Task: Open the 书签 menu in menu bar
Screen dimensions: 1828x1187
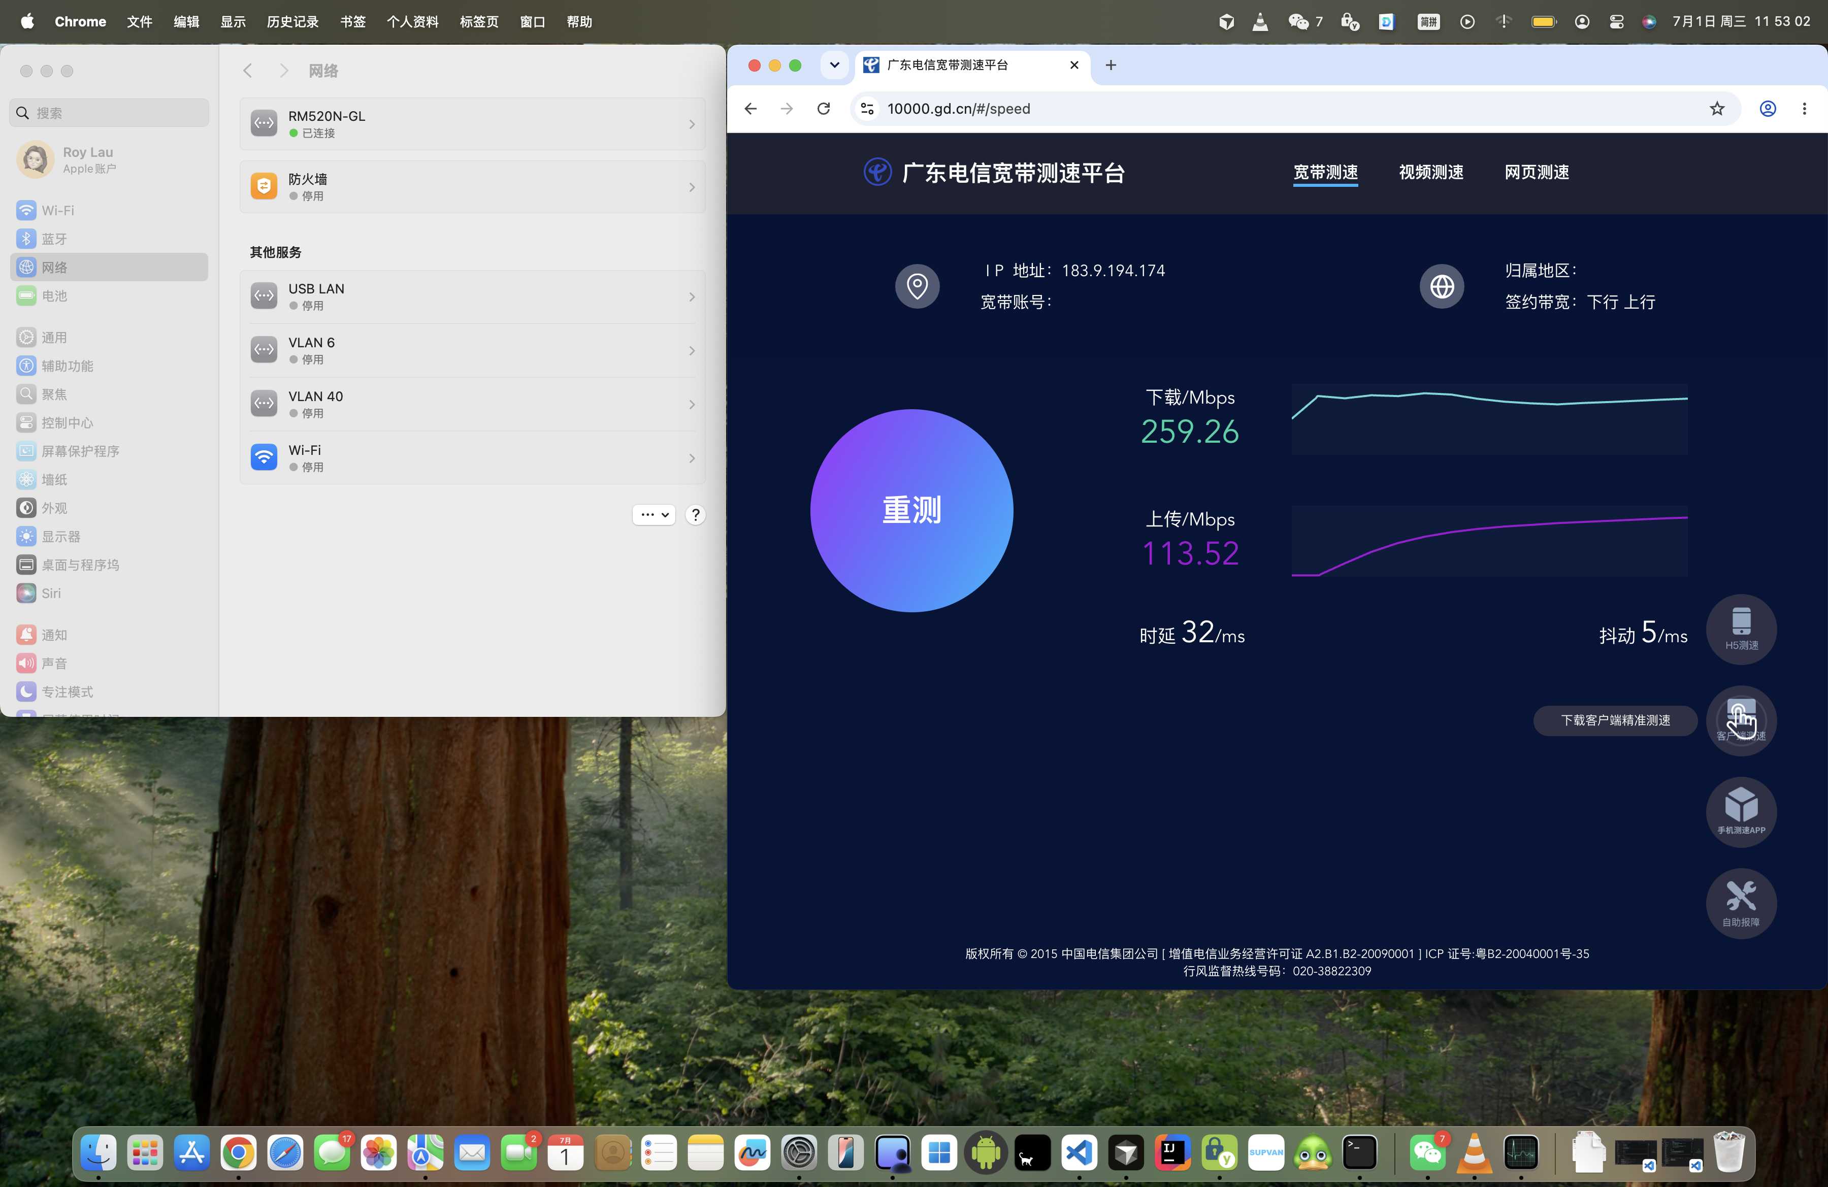Action: 352,21
